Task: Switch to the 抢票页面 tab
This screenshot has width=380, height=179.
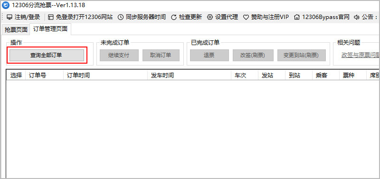Action: [x=16, y=29]
